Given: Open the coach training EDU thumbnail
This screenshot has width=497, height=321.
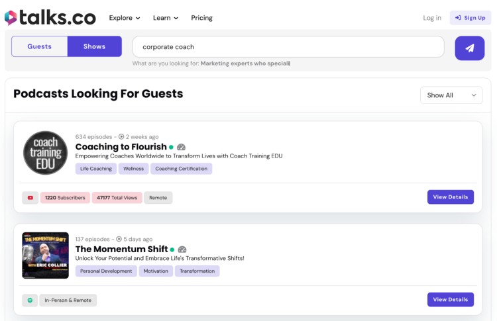Looking at the screenshot, I should click(x=45, y=153).
